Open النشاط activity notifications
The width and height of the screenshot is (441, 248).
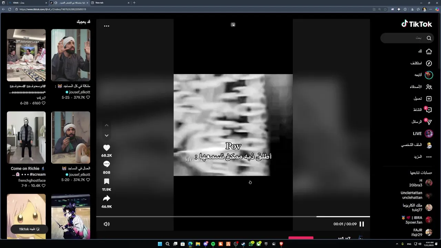tap(422, 110)
